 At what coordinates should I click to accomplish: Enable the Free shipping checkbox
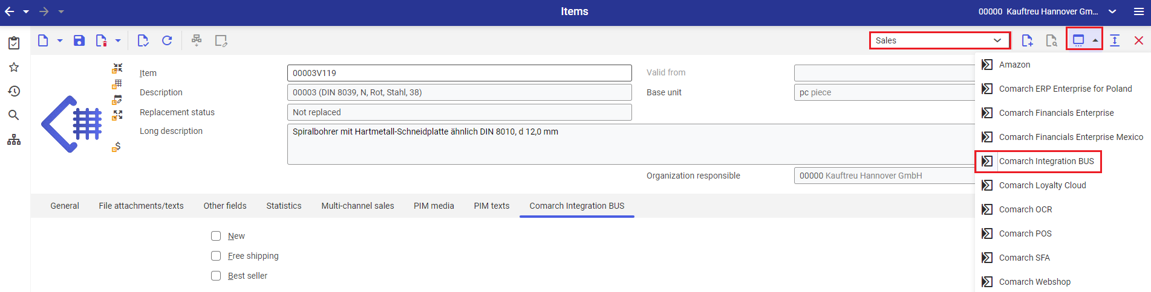216,256
